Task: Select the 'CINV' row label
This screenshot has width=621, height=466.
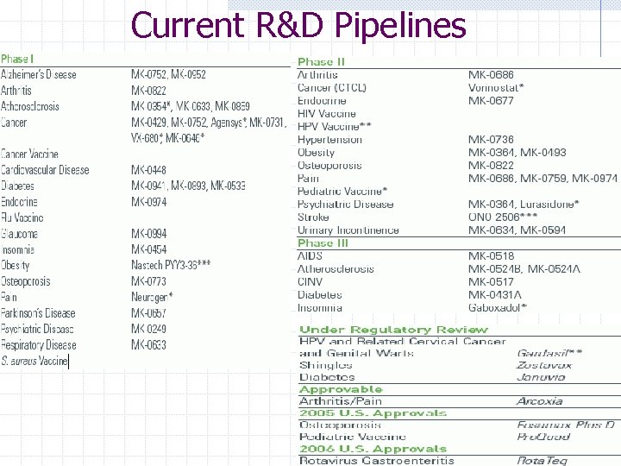Action: click(x=310, y=281)
